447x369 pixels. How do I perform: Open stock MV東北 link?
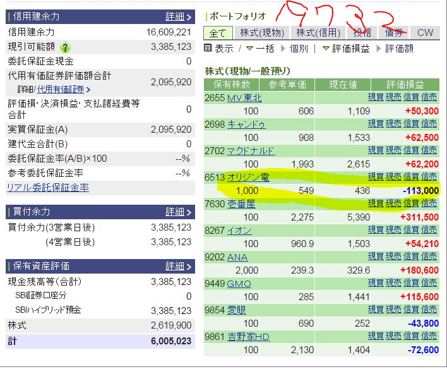pyautogui.click(x=244, y=98)
